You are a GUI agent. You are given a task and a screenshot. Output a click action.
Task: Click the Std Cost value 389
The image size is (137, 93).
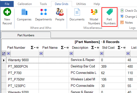[104, 66]
